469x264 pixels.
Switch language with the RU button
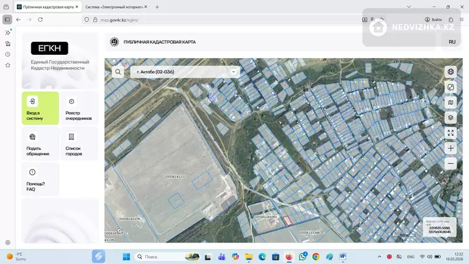pyautogui.click(x=452, y=42)
